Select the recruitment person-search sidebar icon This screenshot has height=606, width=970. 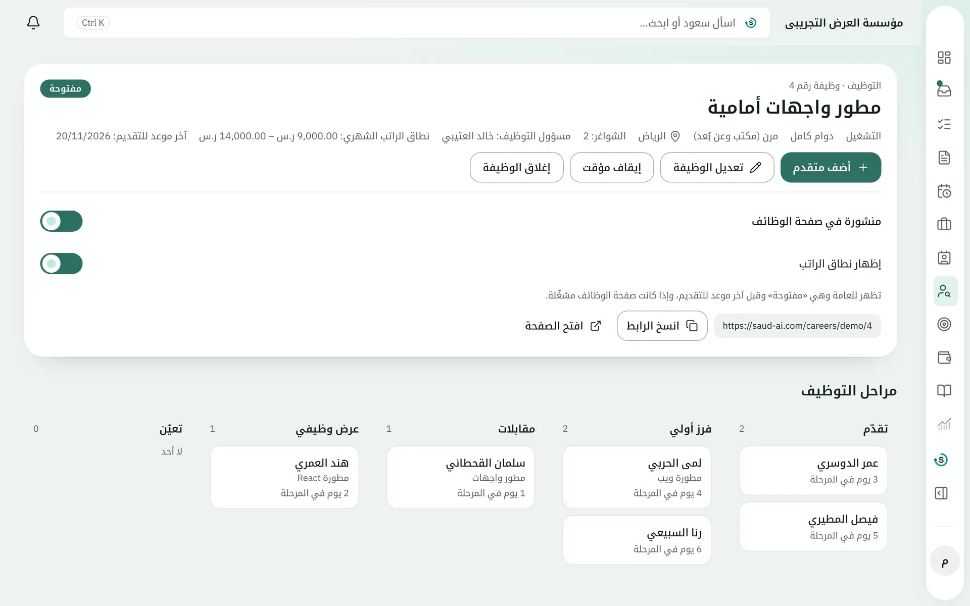[945, 291]
